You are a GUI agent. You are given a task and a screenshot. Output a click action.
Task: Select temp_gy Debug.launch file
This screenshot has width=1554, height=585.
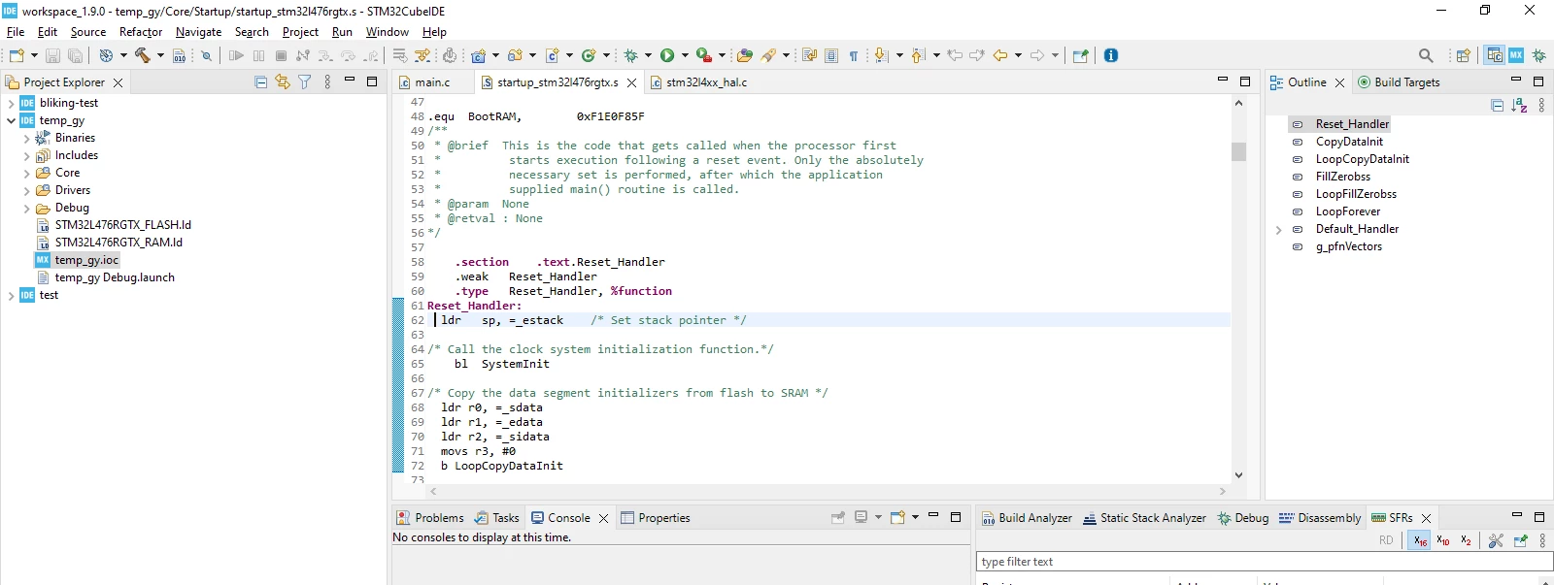tap(115, 277)
